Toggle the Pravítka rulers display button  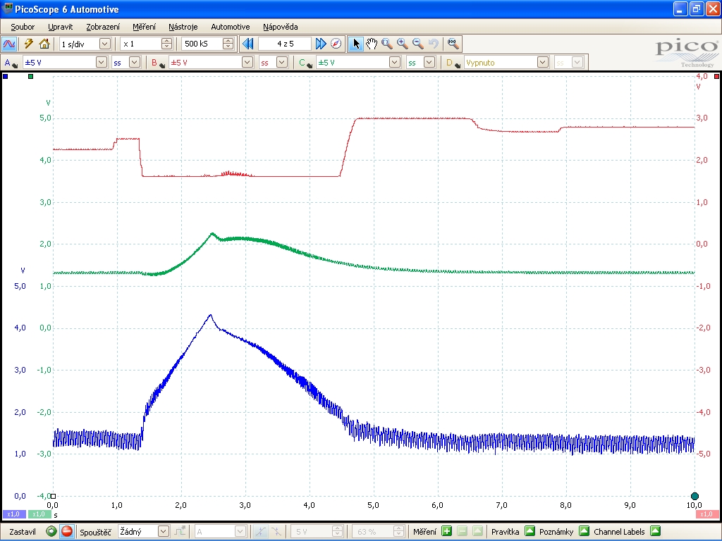coord(530,531)
